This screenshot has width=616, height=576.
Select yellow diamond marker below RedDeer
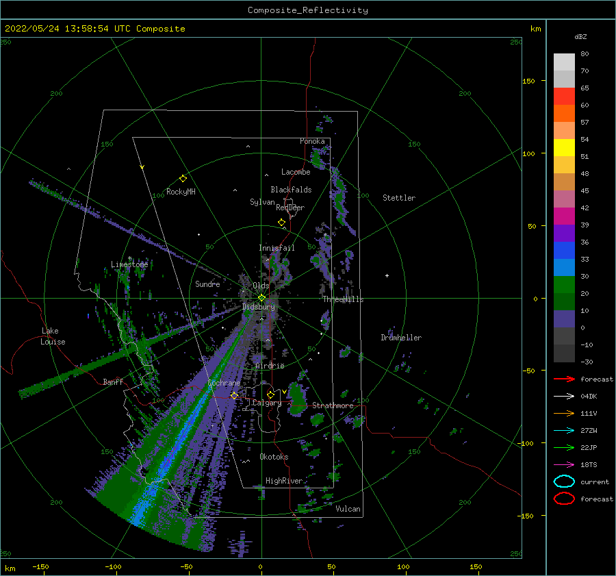point(281,223)
